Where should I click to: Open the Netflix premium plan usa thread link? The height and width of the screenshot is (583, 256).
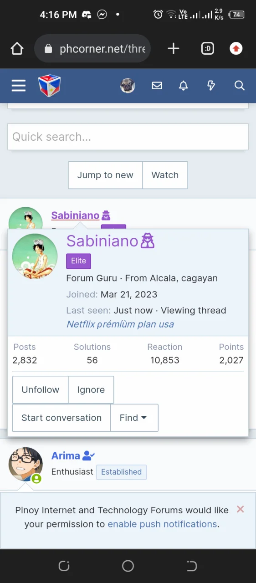click(x=120, y=324)
